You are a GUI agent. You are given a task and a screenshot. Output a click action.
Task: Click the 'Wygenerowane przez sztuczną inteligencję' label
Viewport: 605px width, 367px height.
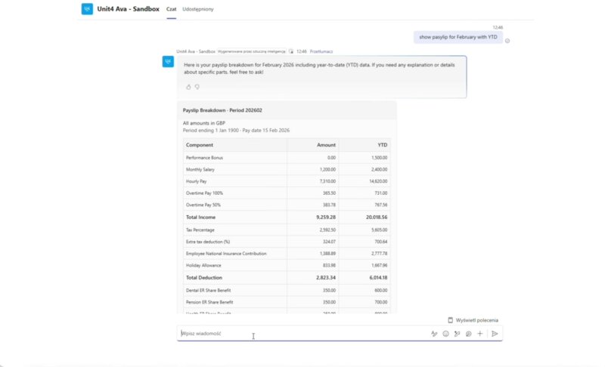[252, 51]
